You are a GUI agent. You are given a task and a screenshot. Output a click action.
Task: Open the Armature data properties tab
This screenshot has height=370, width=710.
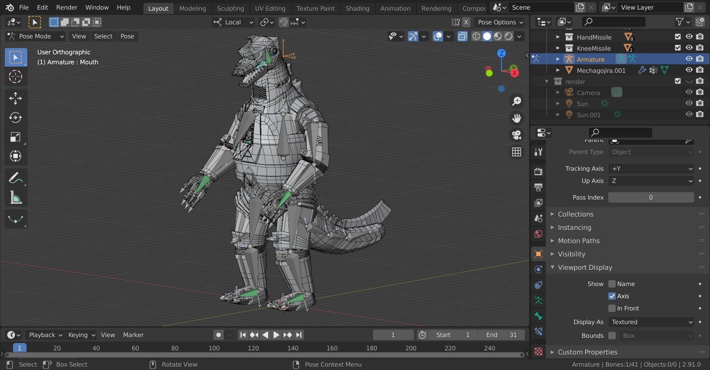[538, 301]
